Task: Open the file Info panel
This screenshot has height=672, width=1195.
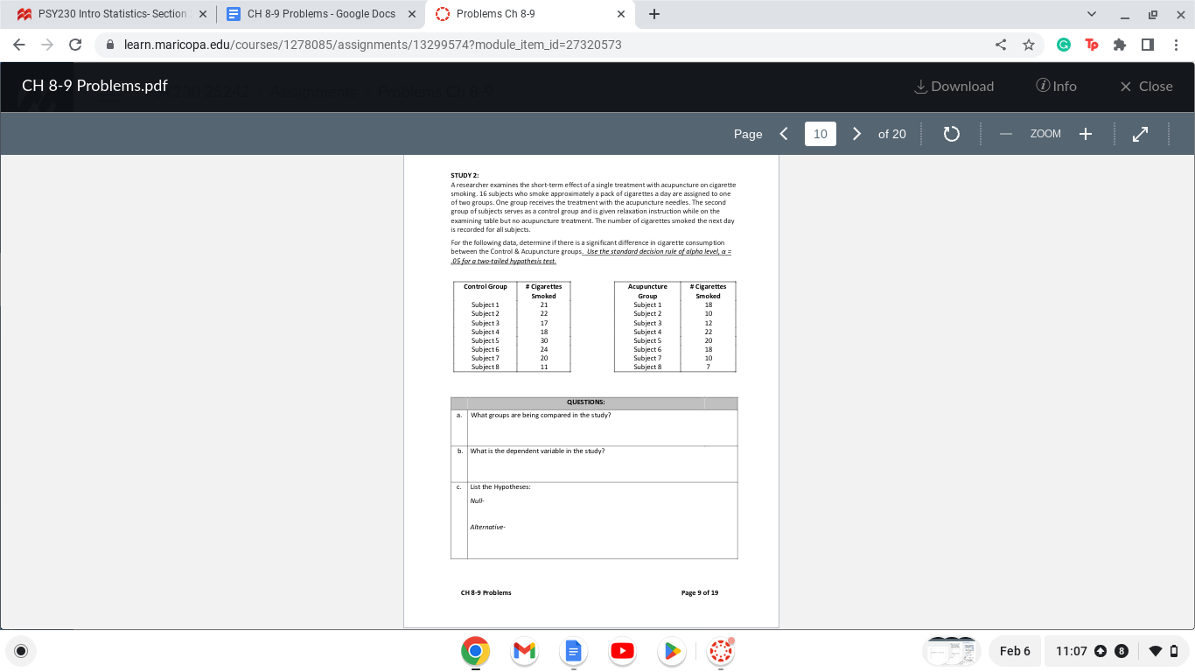Action: [1056, 86]
